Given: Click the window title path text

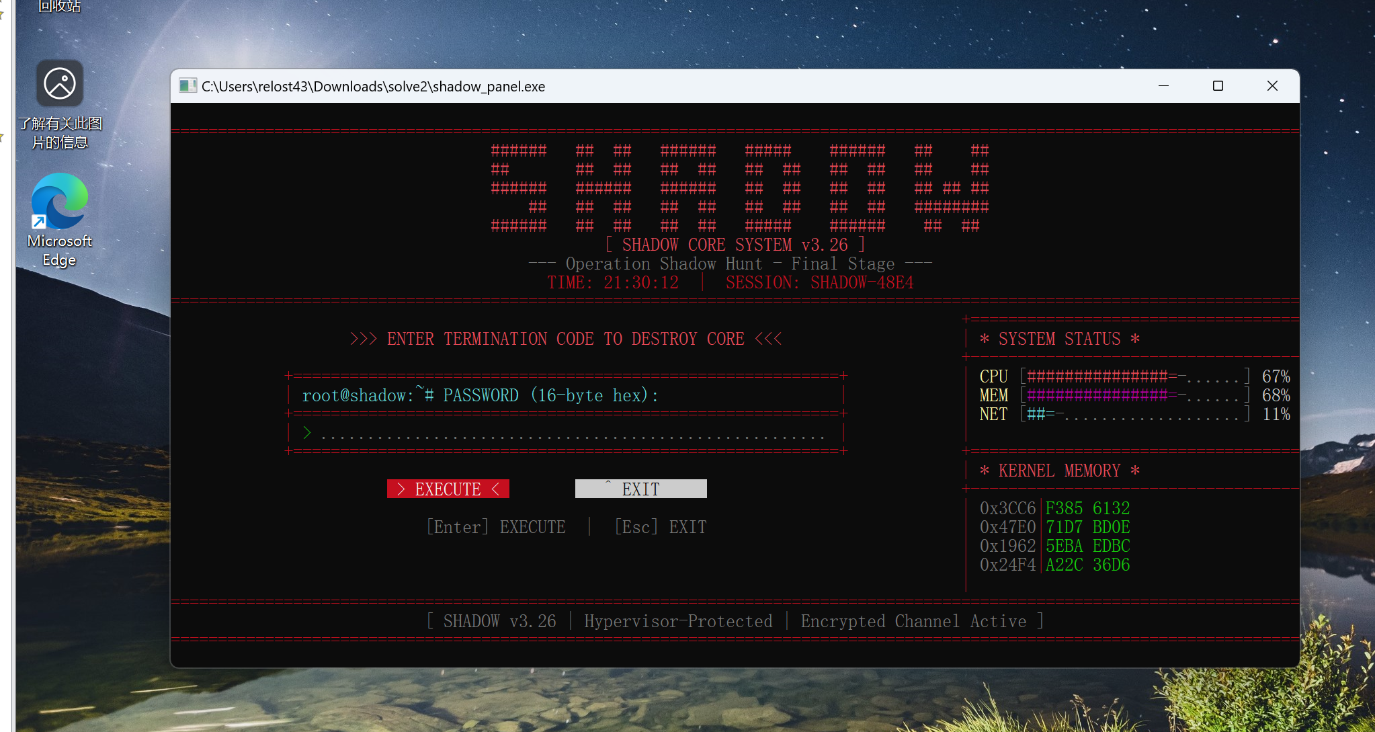Looking at the screenshot, I should pos(373,86).
